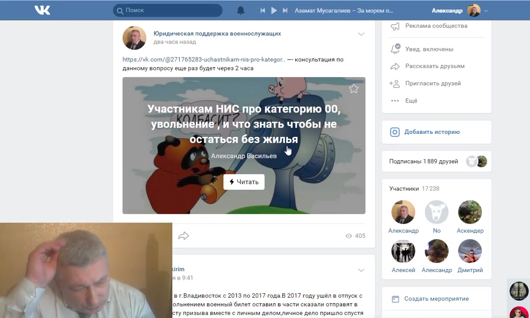
Task: Open Реклама сообщества in the side menu
Action: click(x=436, y=26)
